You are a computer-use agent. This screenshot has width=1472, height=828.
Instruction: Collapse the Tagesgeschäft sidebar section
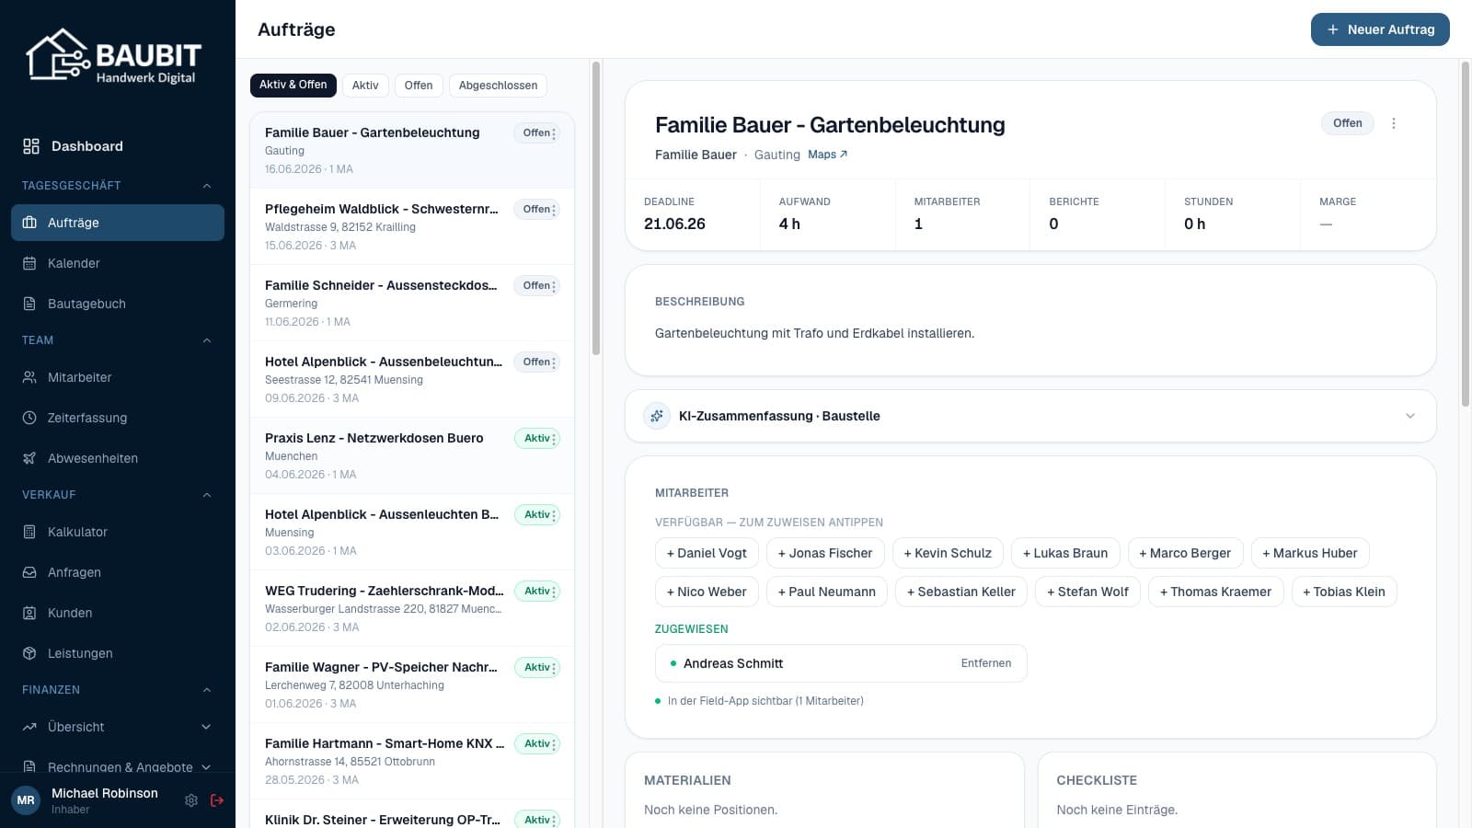tap(207, 186)
